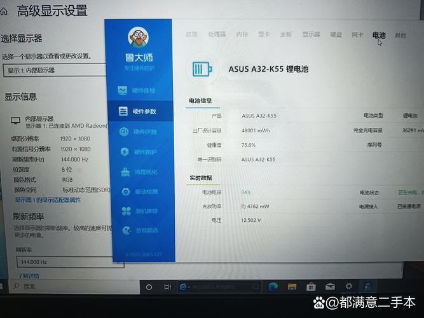Open the Cortana circle on the taskbar
The height and width of the screenshot is (318, 424).
click(x=149, y=287)
